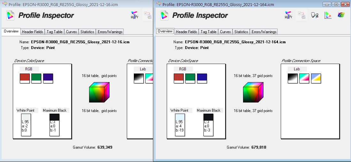
Task: Click red channel swatch in right window
Action: click(x=179, y=78)
